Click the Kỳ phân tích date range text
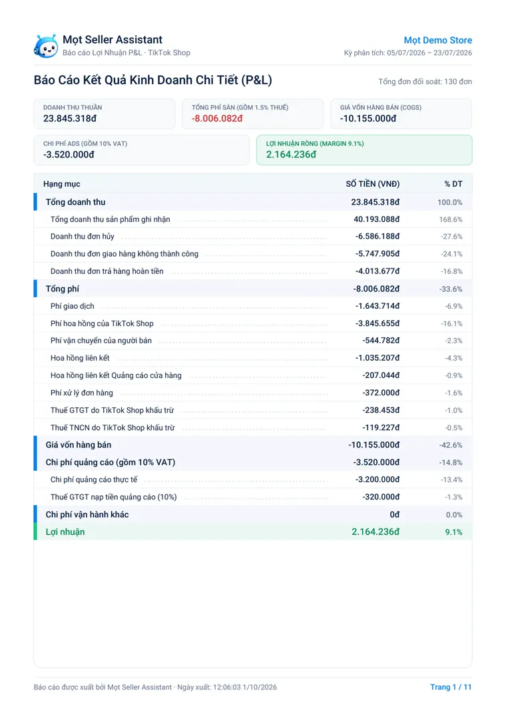This screenshot has width=506, height=716. [408, 53]
